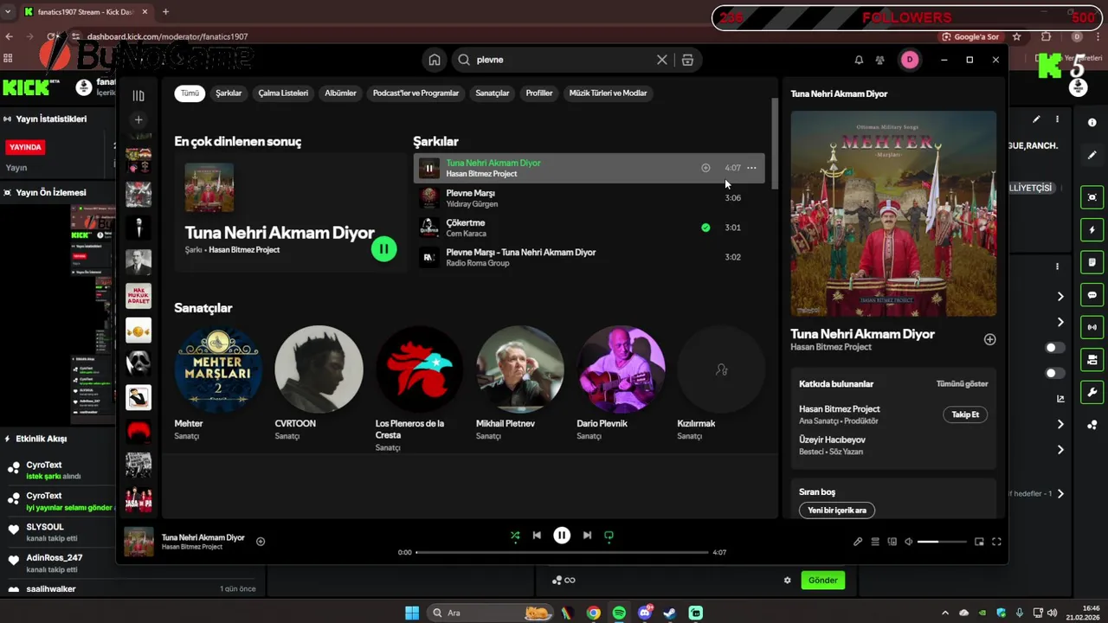Open the Mehter artist thumbnail
This screenshot has height=623, width=1108.
point(218,369)
